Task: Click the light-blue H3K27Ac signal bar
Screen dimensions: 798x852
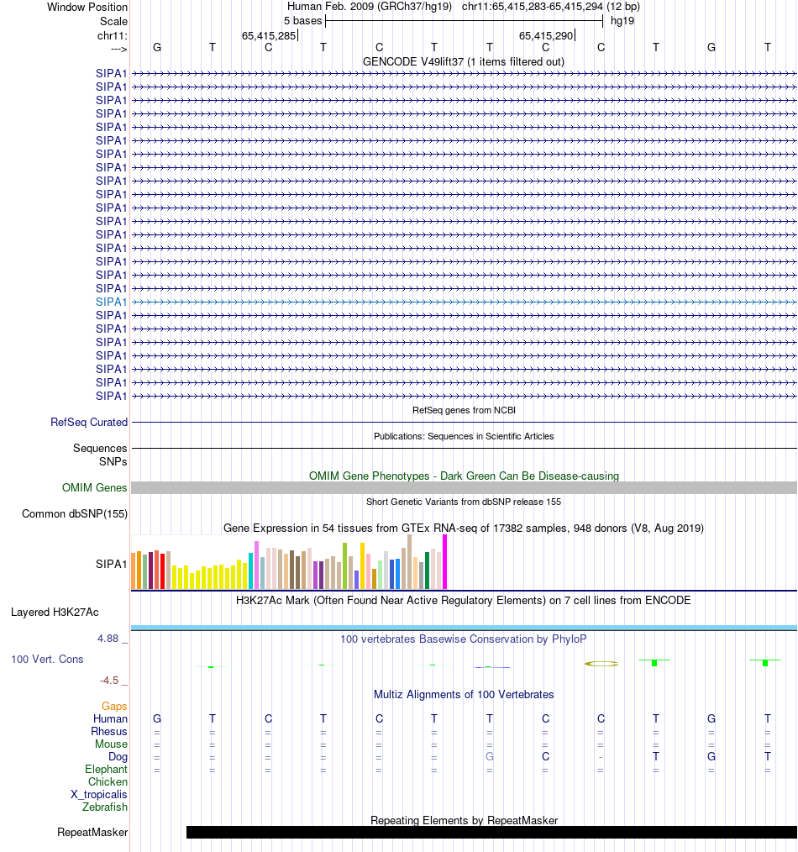Action: click(x=464, y=628)
